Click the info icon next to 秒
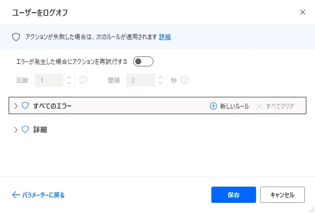315x213 pixels. (185, 80)
